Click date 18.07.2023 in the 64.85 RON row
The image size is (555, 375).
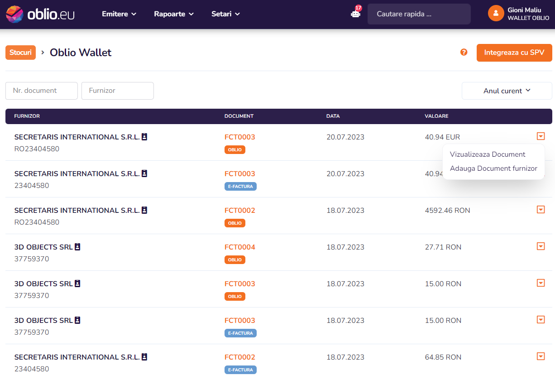(x=345, y=357)
